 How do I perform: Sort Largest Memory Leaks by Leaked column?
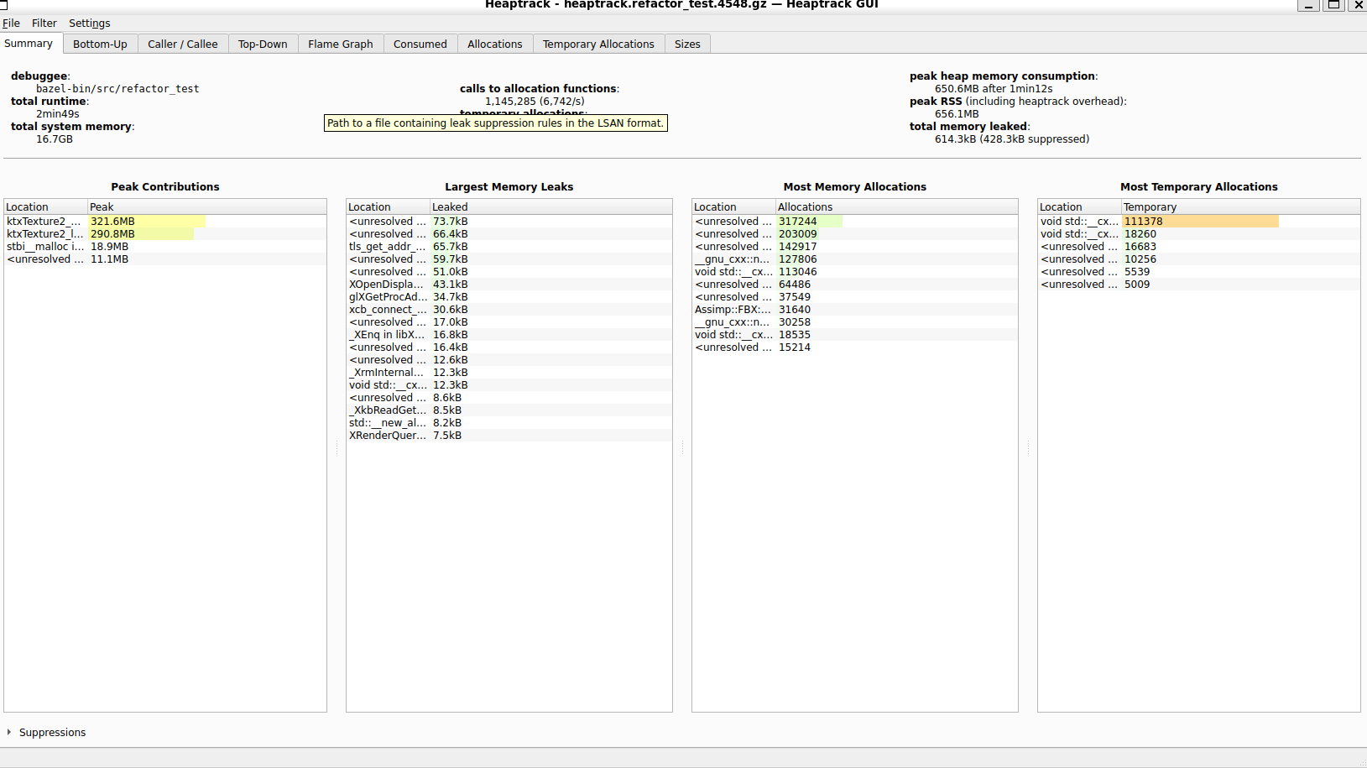pyautogui.click(x=550, y=207)
